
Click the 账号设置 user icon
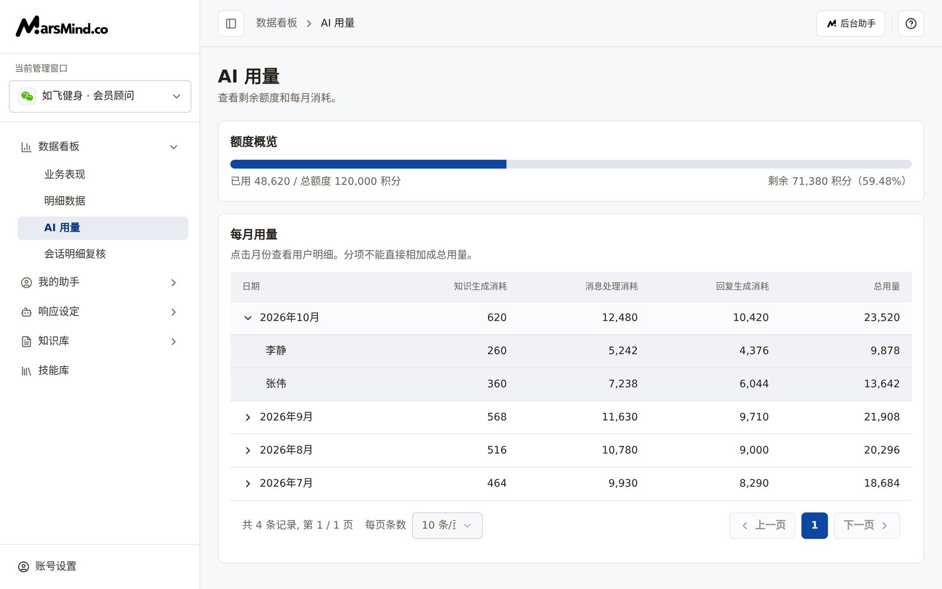(x=24, y=567)
